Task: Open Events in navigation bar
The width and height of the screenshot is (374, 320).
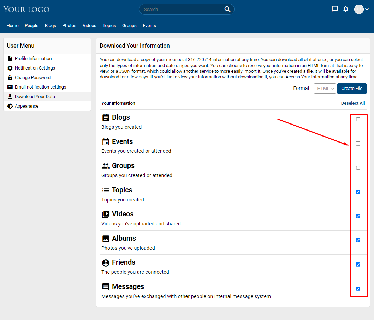Action: tap(149, 25)
